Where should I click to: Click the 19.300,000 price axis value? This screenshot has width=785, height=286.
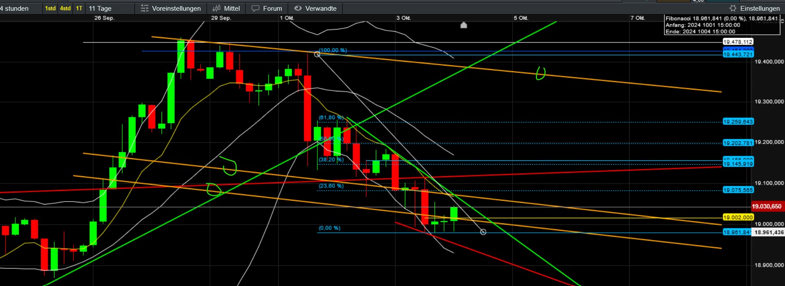click(x=769, y=102)
